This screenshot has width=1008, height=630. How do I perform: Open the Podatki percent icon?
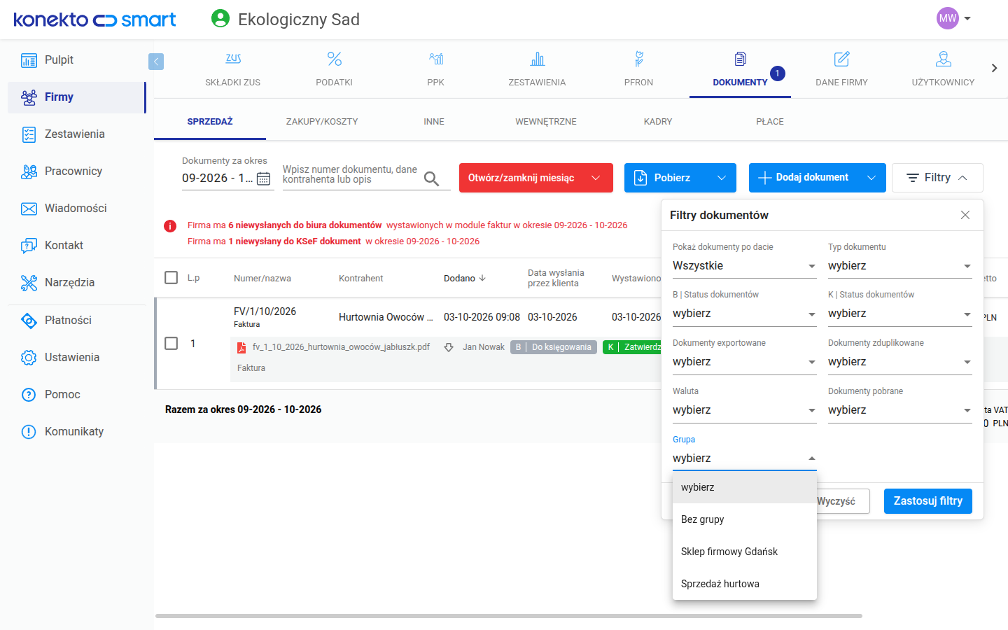tap(335, 59)
